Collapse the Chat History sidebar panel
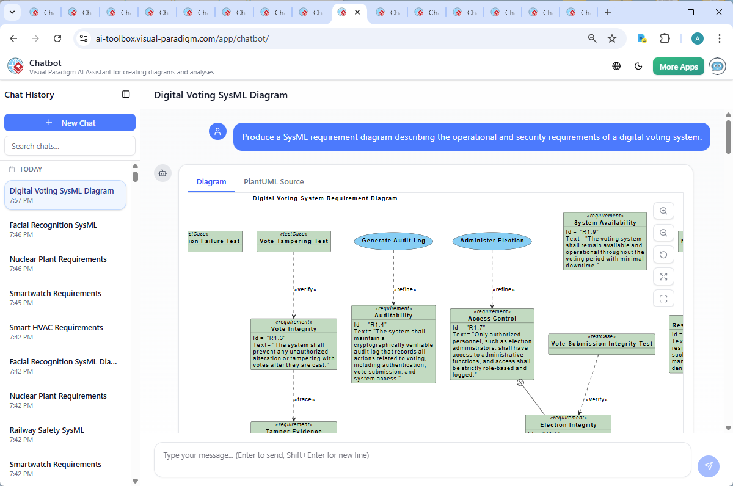Image resolution: width=733 pixels, height=486 pixels. point(126,95)
